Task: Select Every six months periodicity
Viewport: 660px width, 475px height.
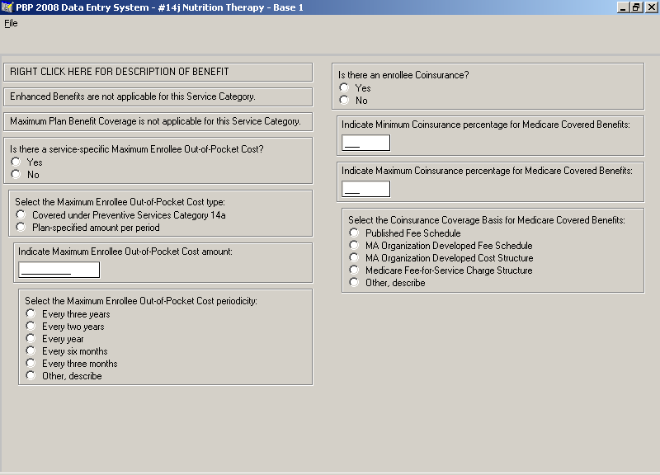Action: [x=31, y=350]
